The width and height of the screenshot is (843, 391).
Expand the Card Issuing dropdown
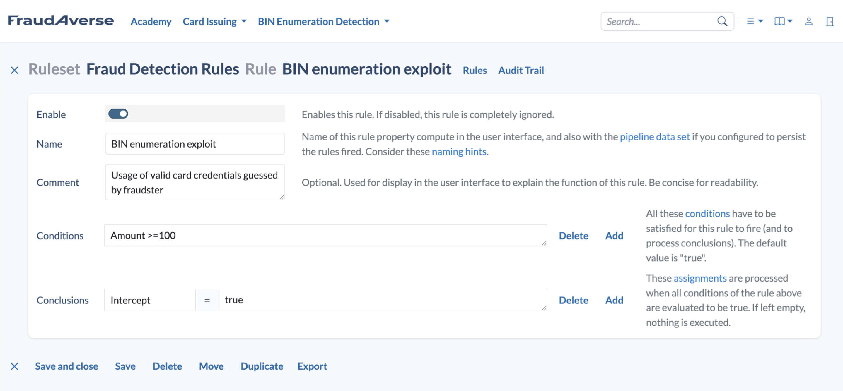coord(214,21)
